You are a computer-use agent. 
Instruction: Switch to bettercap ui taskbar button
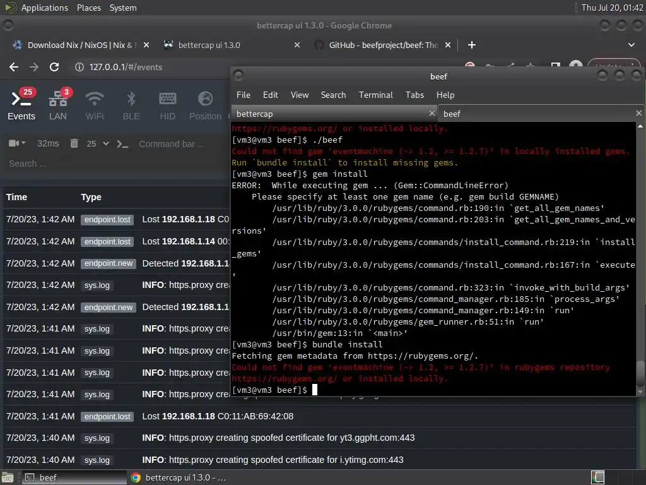click(x=178, y=477)
